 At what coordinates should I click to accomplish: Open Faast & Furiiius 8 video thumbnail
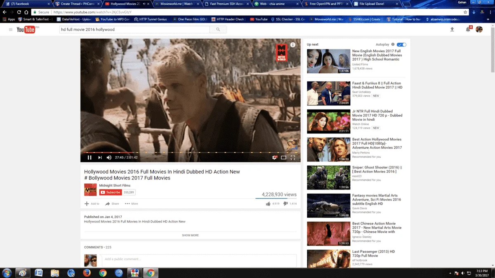(x=328, y=93)
